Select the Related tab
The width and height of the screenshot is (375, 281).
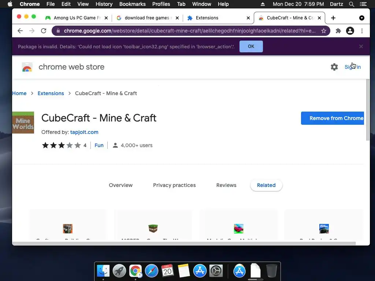pyautogui.click(x=266, y=185)
